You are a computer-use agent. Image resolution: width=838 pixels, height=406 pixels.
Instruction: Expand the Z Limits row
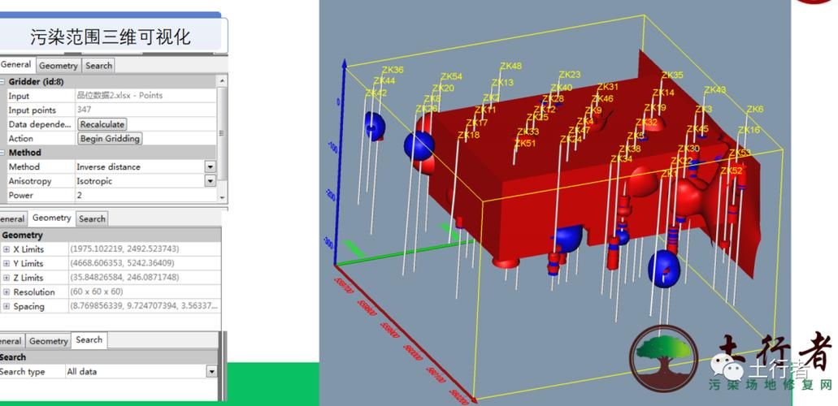tap(7, 278)
